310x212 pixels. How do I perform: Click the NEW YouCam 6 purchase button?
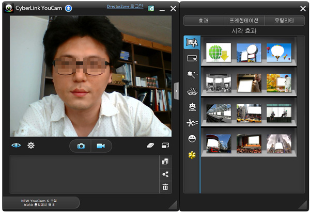41,202
